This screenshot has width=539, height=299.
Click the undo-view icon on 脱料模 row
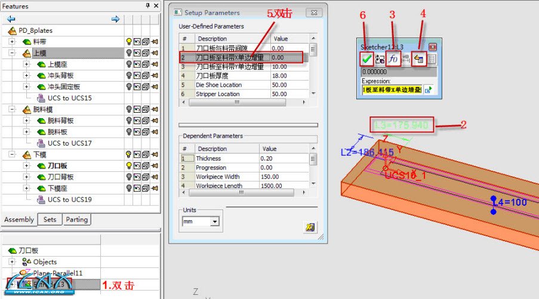tap(137, 109)
